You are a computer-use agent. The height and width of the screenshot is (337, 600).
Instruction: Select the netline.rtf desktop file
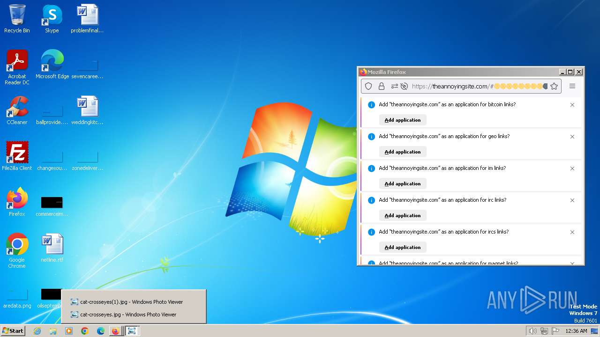(52, 248)
